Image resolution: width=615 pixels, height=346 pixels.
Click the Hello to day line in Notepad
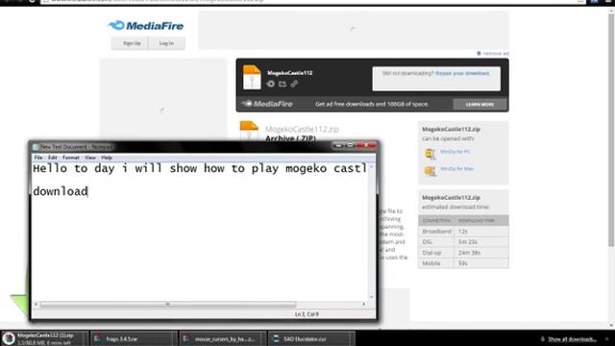pos(200,169)
